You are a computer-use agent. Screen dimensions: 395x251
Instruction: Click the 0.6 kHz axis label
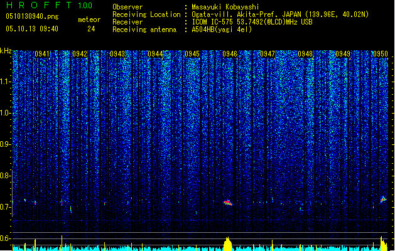[x=5, y=238]
